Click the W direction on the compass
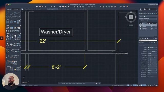Viewport: 164px width, 92px height. (x=126, y=17)
